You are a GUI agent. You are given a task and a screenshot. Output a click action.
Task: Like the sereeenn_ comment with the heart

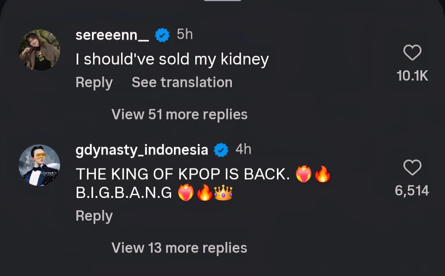pos(412,53)
